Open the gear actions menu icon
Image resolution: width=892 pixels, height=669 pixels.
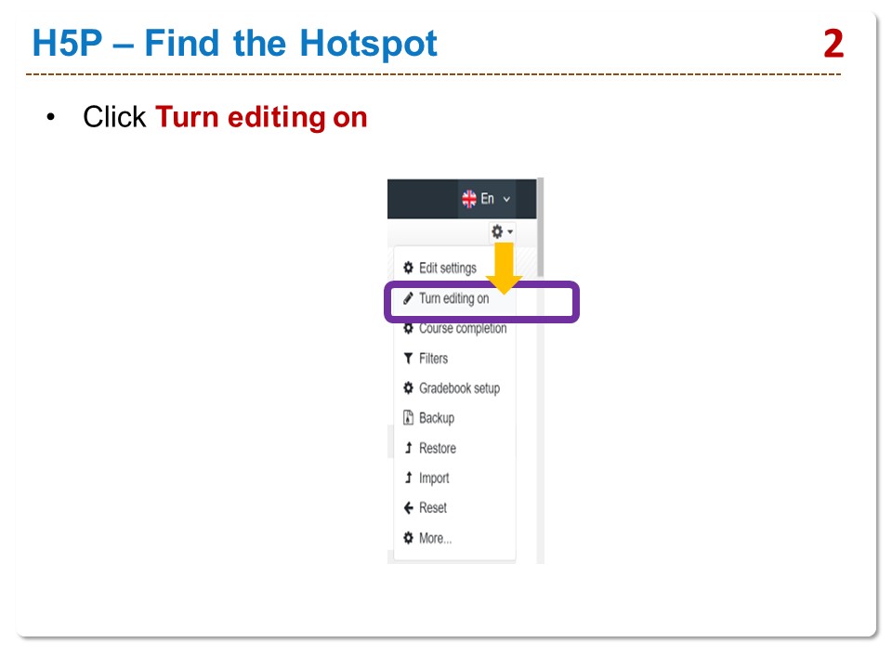(x=497, y=231)
